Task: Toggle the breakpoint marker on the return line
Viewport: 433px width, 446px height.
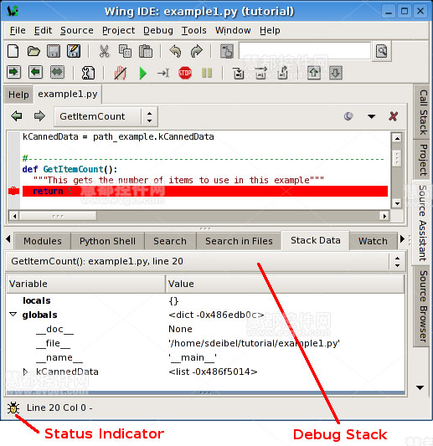Action: click(x=13, y=191)
